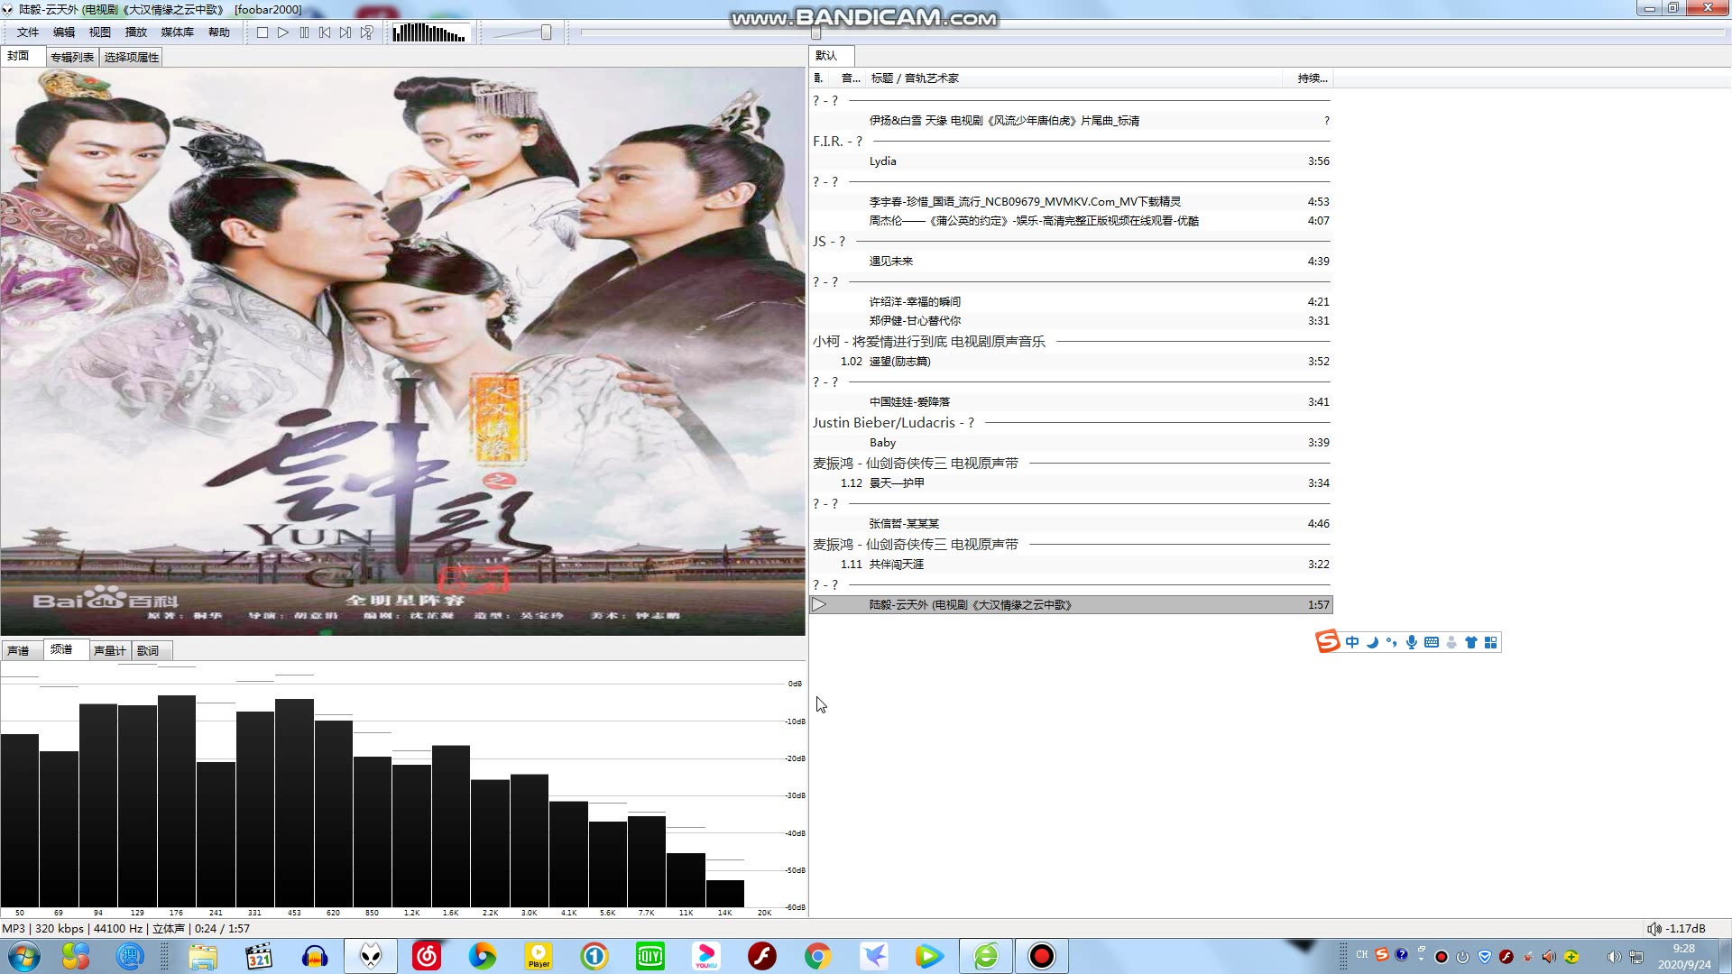Click the album cover artwork
Screen dimensions: 1732x974
click(402, 352)
